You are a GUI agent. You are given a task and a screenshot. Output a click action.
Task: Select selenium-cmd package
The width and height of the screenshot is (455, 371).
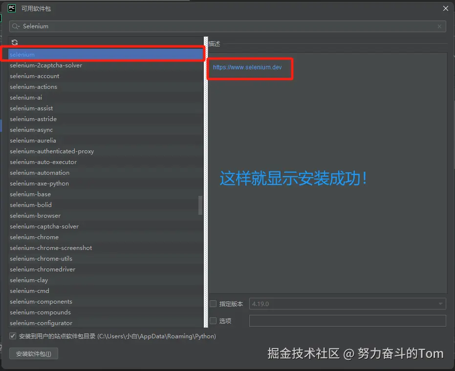tap(106, 290)
